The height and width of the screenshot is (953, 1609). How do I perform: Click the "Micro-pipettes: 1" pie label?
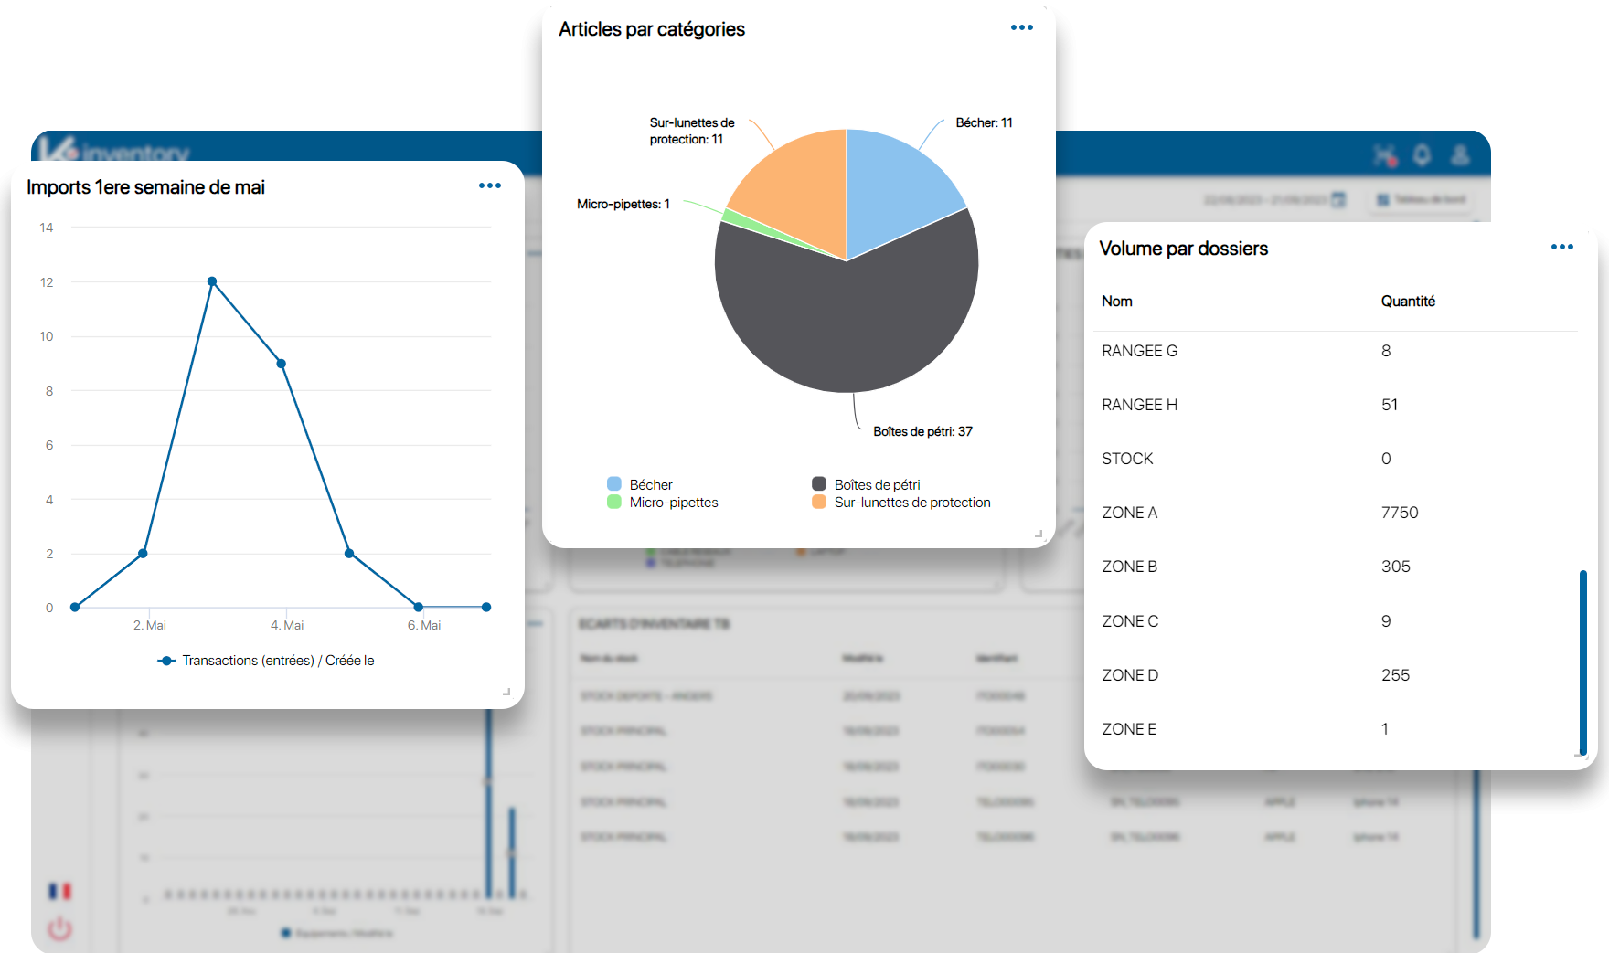point(623,204)
